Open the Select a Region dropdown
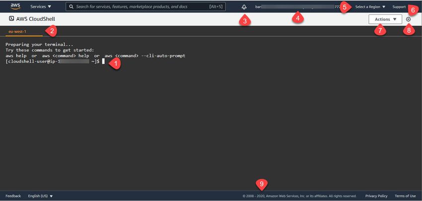The width and height of the screenshot is (422, 201). tap(370, 7)
